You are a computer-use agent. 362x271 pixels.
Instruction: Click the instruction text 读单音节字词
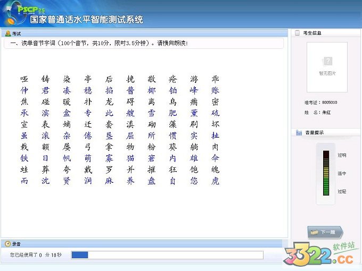38,43
